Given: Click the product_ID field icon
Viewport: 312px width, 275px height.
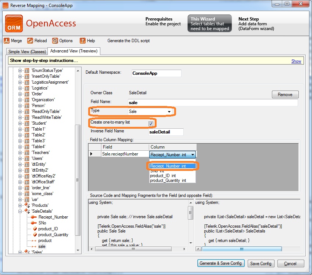Looking at the screenshot, I should click(35, 229).
